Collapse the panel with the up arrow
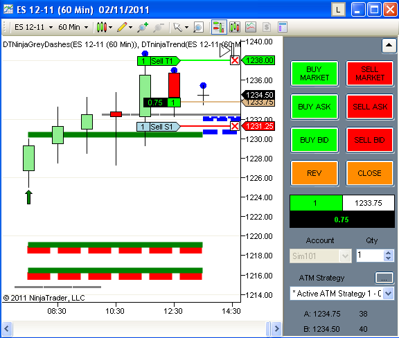The height and width of the screenshot is (338, 399). click(389, 46)
